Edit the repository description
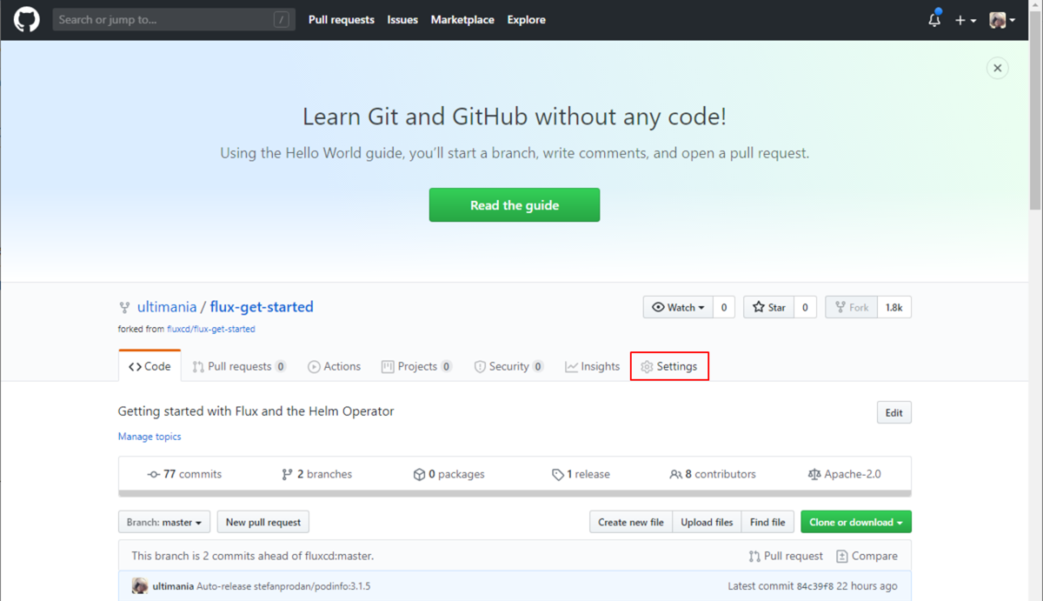 894,412
